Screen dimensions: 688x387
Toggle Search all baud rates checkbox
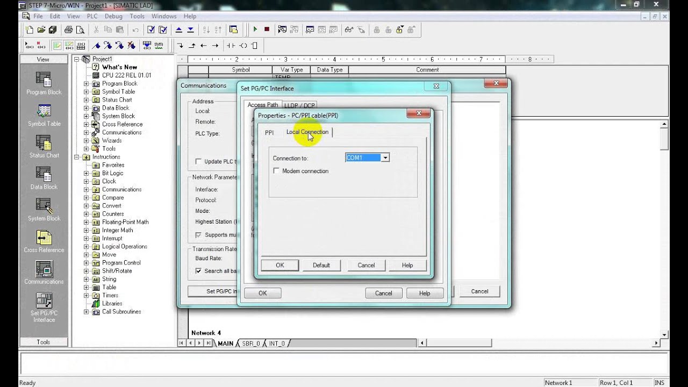199,271
